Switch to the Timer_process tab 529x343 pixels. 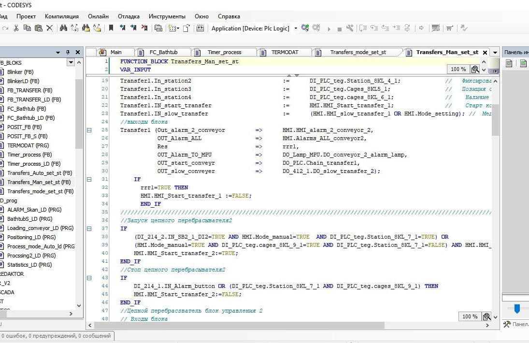224,52
